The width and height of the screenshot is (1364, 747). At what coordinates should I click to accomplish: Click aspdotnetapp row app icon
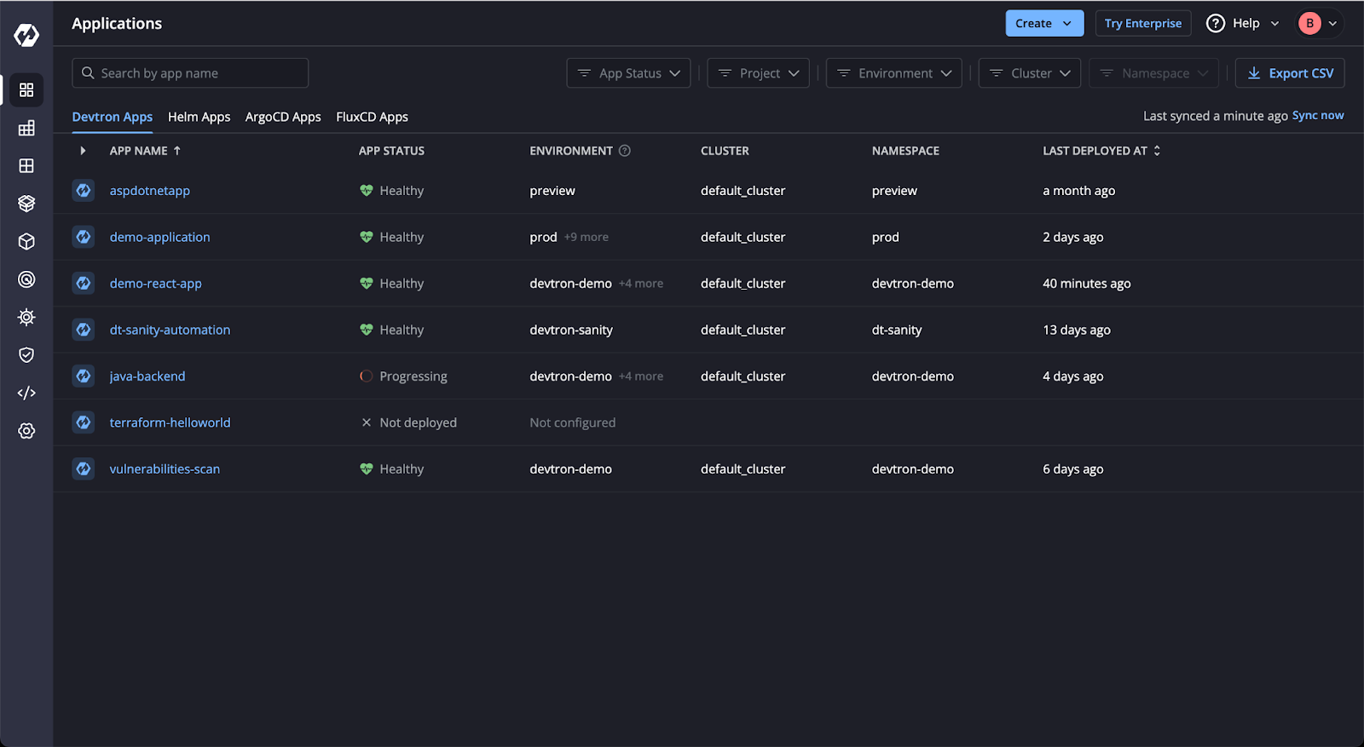click(x=84, y=190)
